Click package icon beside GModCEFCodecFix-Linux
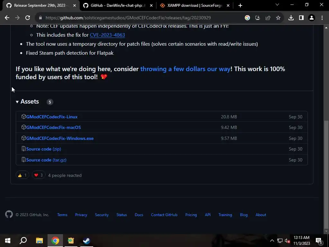The image size is (329, 247). (x=23, y=116)
